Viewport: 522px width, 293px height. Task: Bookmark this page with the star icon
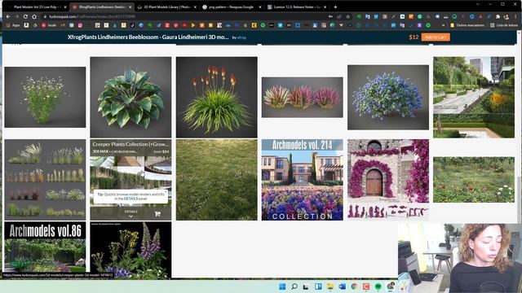point(348,16)
